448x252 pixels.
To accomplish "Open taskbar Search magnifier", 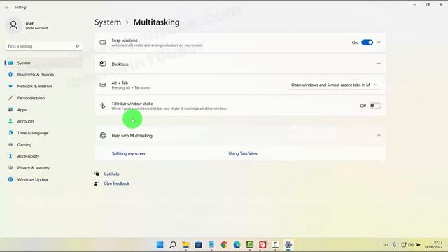I will click(173, 245).
